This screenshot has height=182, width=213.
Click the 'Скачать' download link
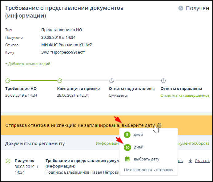(202, 161)
